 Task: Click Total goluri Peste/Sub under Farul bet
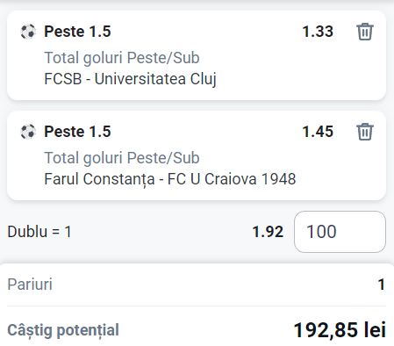click(122, 158)
